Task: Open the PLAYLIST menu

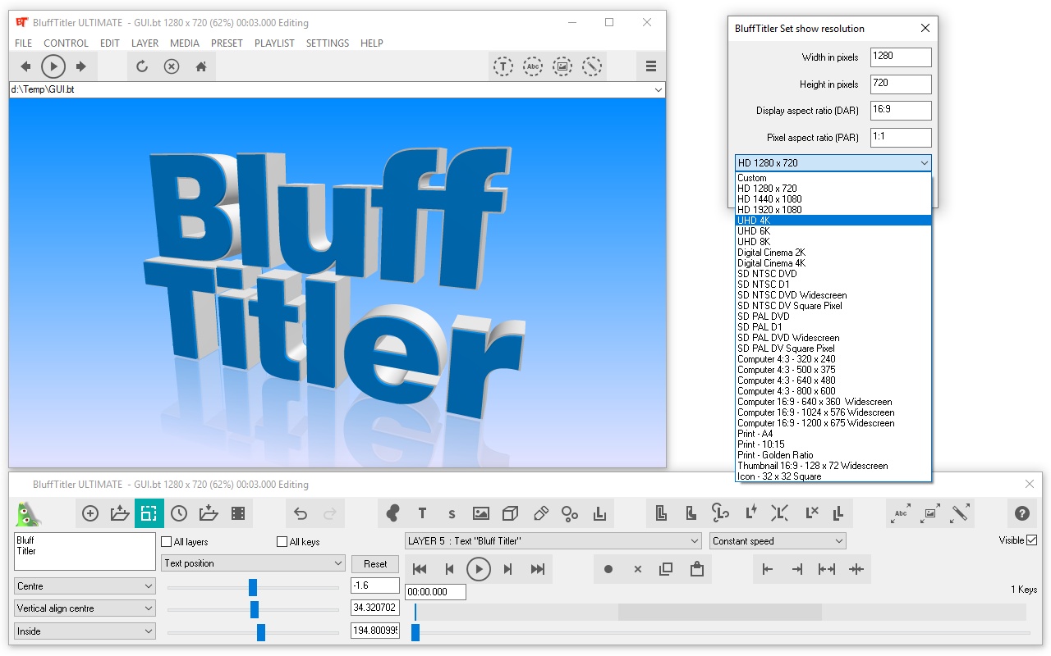Action: pos(274,43)
